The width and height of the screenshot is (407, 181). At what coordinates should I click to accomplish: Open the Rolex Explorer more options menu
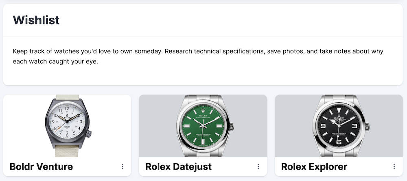[394, 166]
